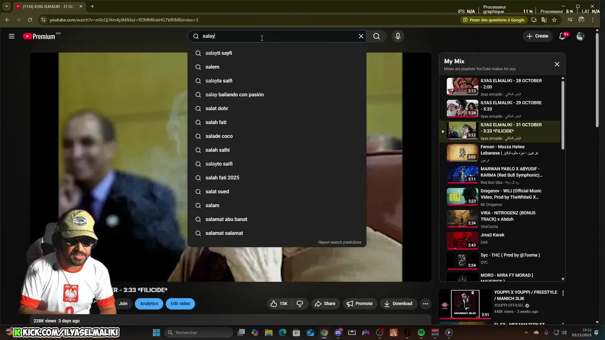The height and width of the screenshot is (340, 605).
Task: Pick "salay bailando con pasión" suggestion
Action: coord(277,94)
